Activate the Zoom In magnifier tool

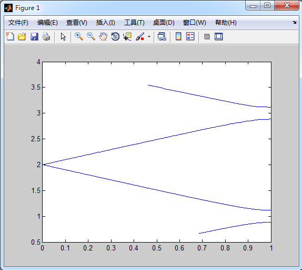[79, 36]
